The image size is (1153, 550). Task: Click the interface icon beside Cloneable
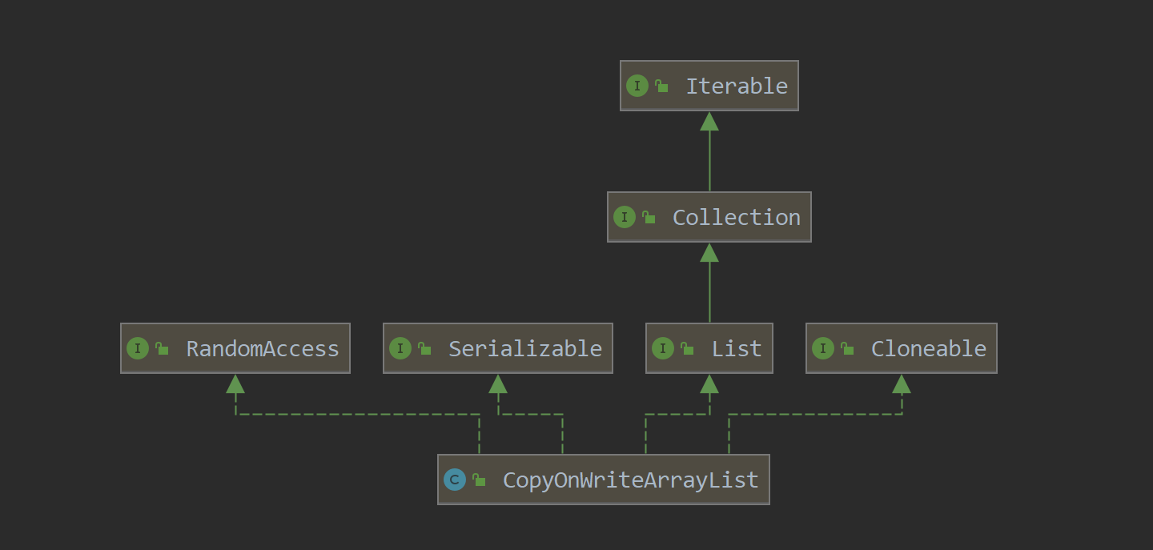point(822,348)
